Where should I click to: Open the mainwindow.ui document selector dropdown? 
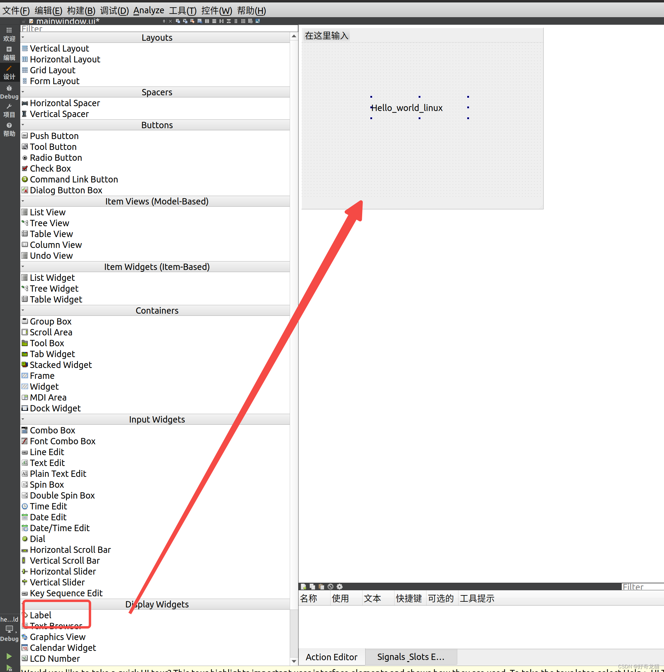coord(164,21)
